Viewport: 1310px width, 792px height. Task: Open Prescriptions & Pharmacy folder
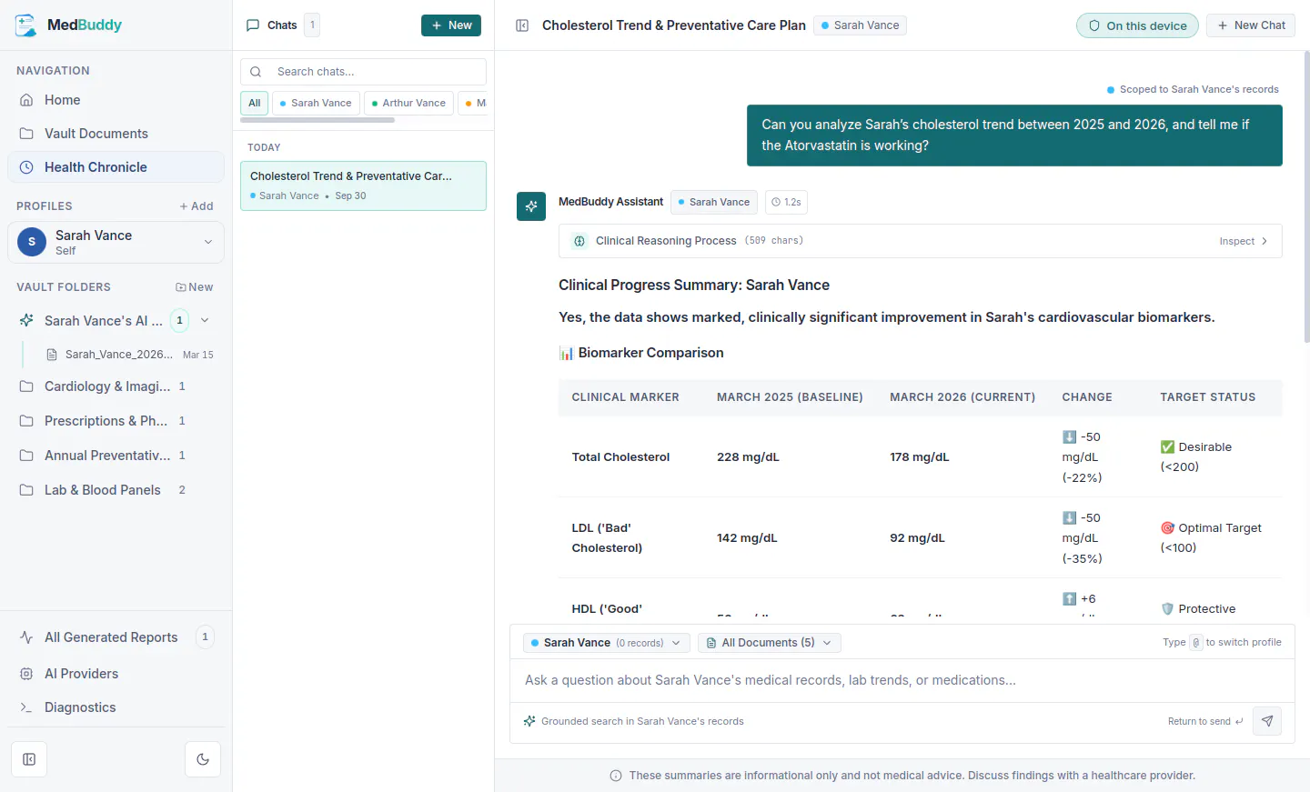point(116,421)
